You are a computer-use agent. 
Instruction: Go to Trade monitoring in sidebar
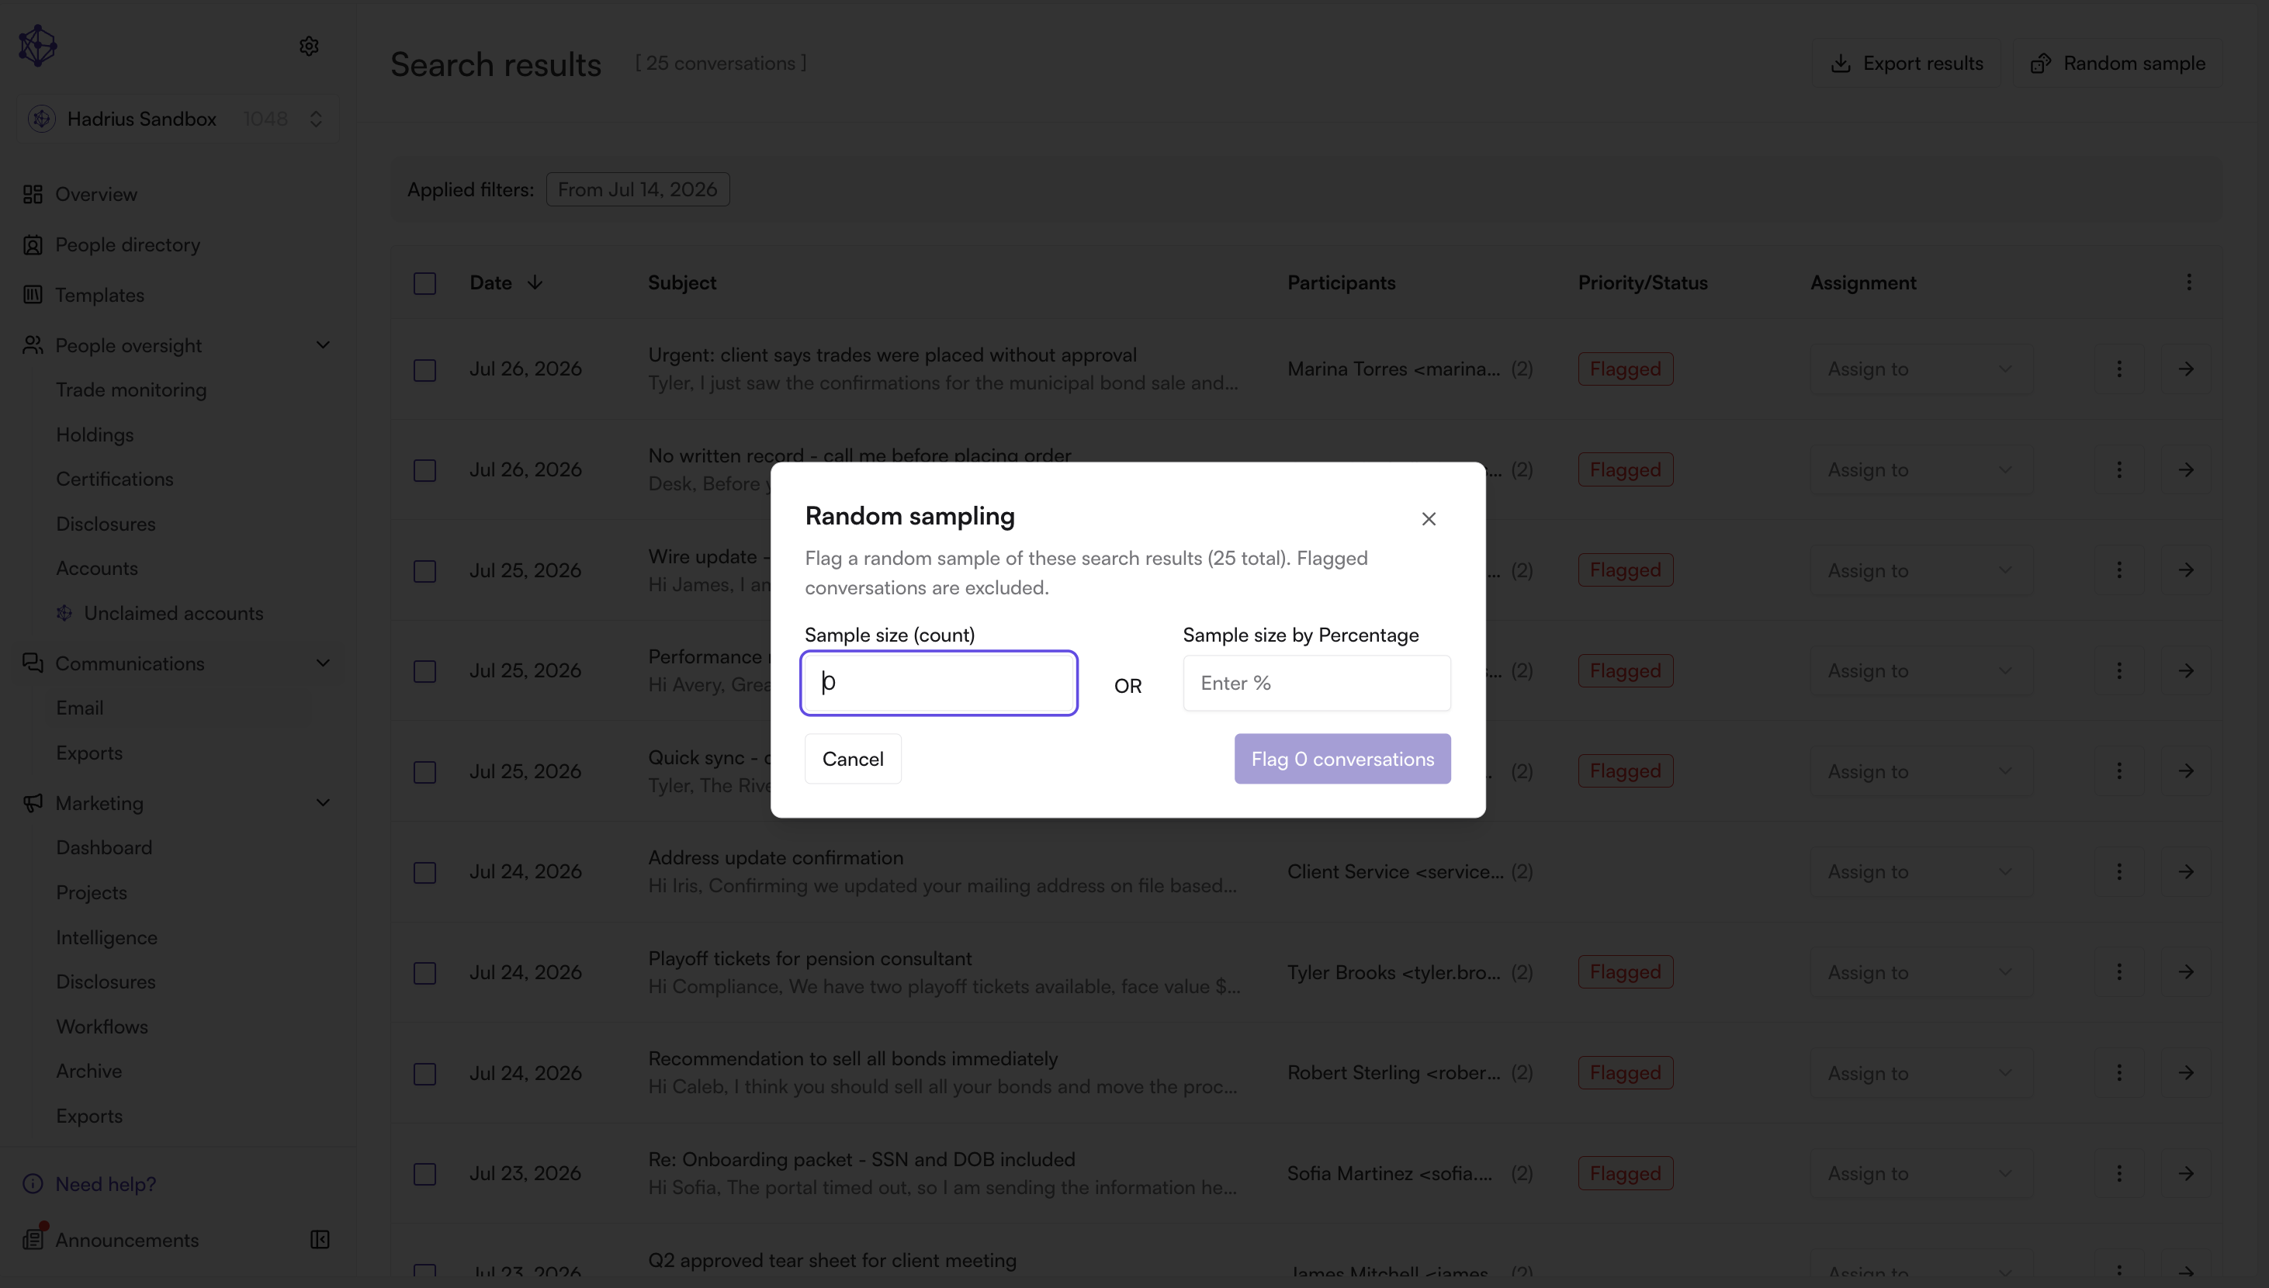(x=131, y=390)
